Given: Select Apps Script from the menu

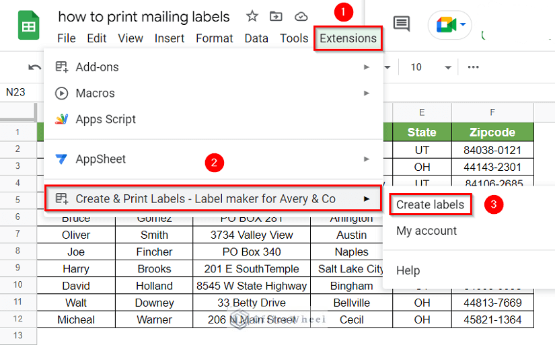Looking at the screenshot, I should click(x=106, y=120).
